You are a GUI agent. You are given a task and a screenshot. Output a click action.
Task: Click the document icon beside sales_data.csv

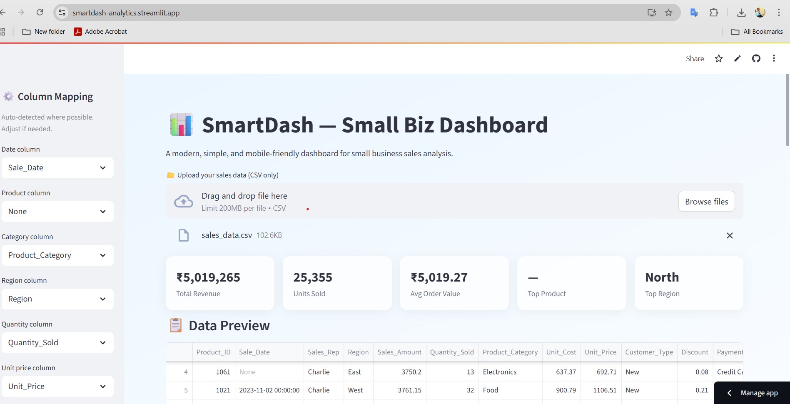[184, 235]
